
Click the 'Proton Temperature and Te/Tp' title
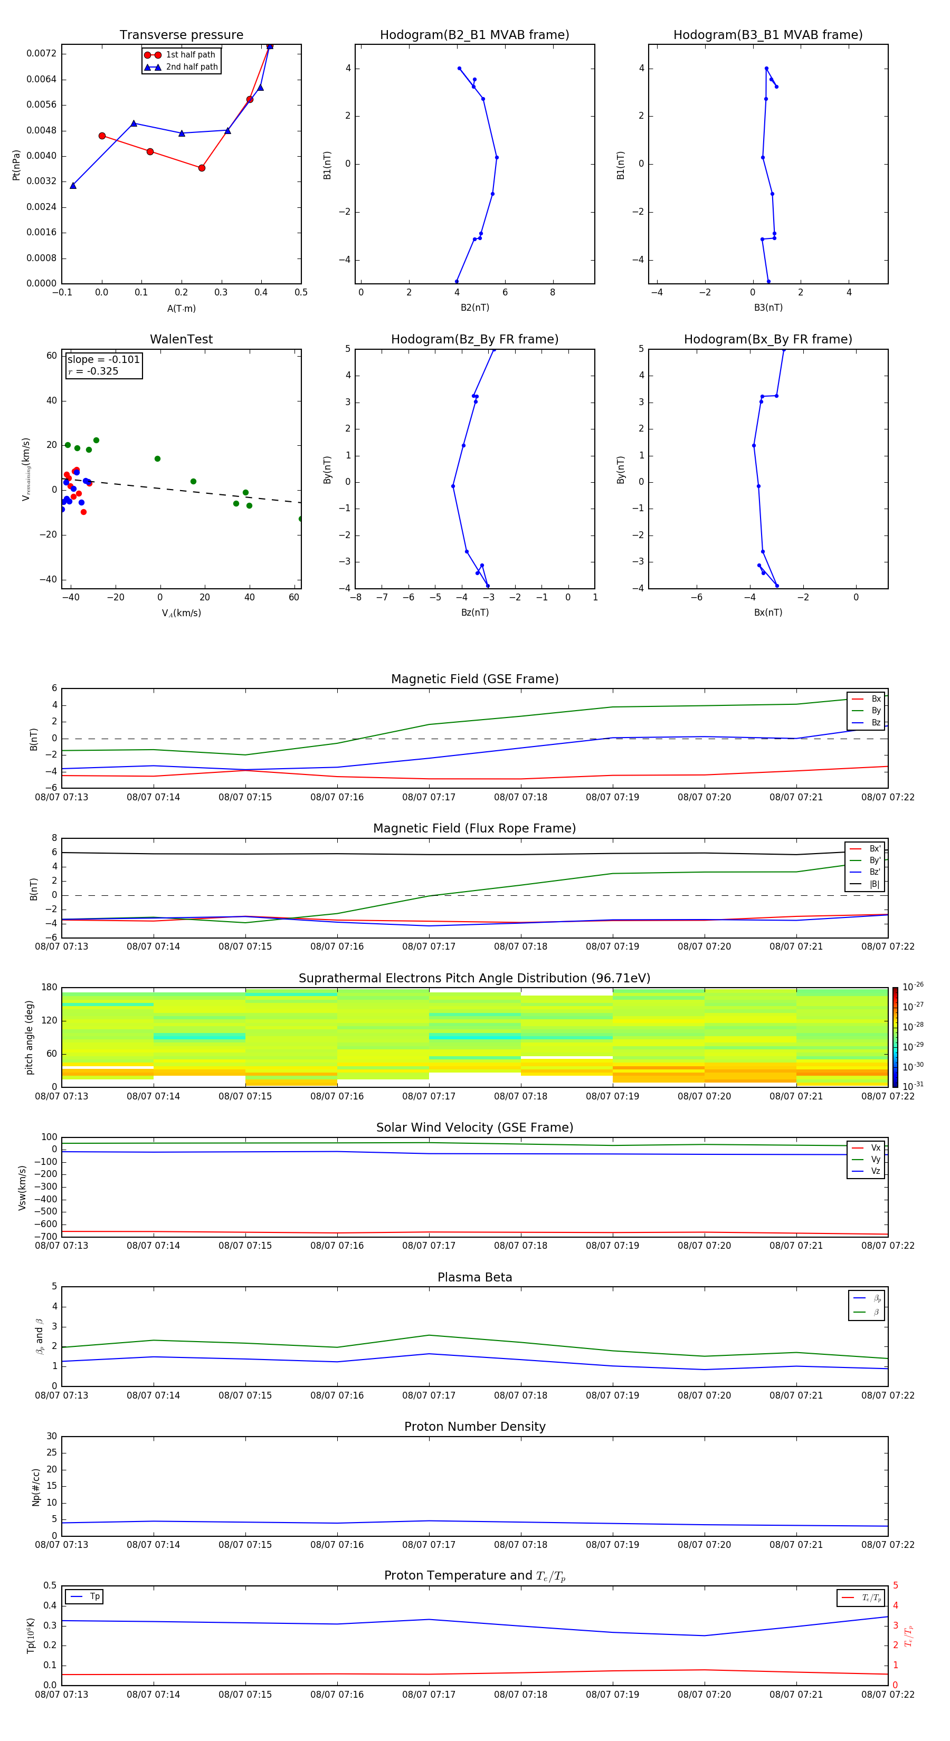pyautogui.click(x=474, y=1576)
